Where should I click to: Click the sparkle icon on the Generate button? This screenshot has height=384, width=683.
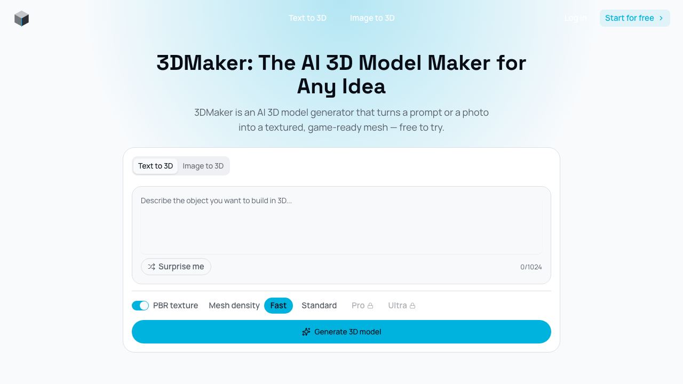coord(306,332)
